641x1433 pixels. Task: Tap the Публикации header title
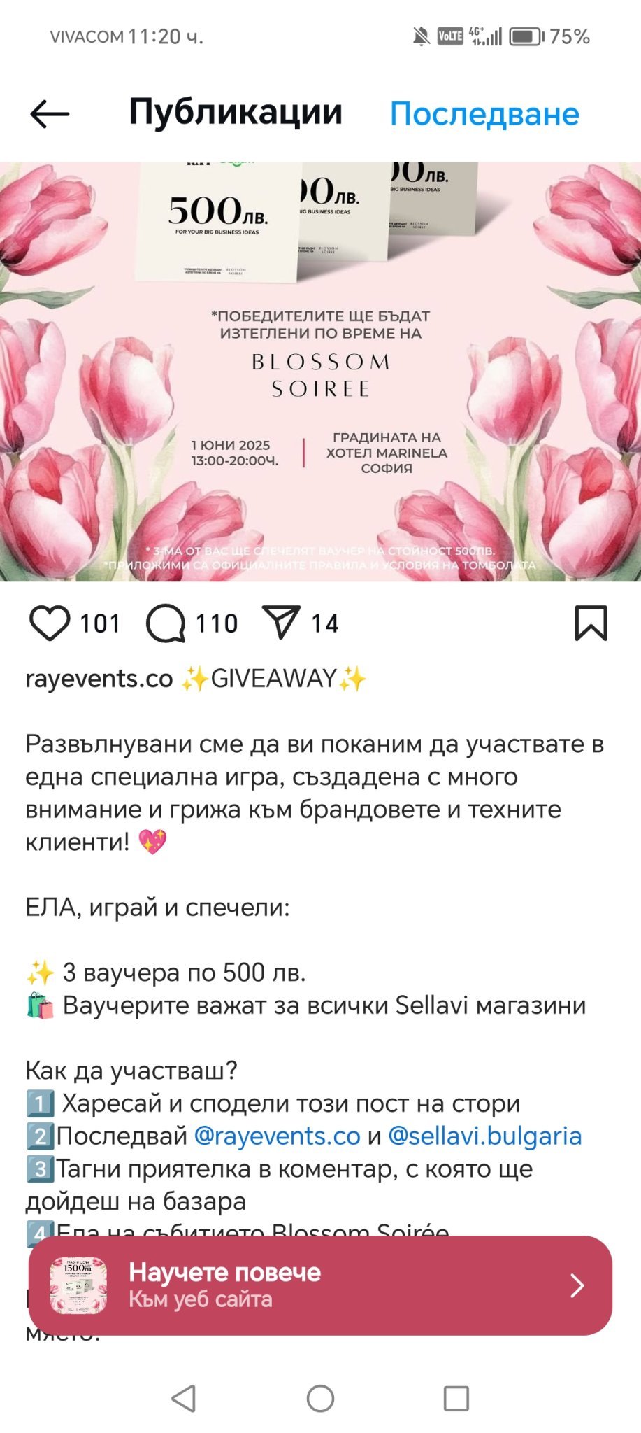236,112
